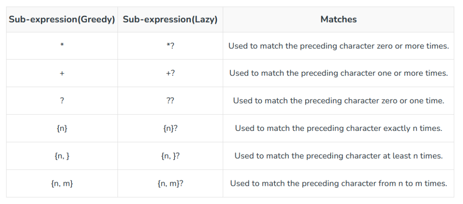Select the lazy *? quantifier cell
Image resolution: width=463 pixels, height=204 pixels.
click(170, 46)
